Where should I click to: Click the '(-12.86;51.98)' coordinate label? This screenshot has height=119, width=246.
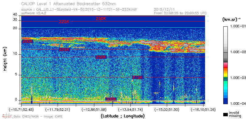pos(94,109)
